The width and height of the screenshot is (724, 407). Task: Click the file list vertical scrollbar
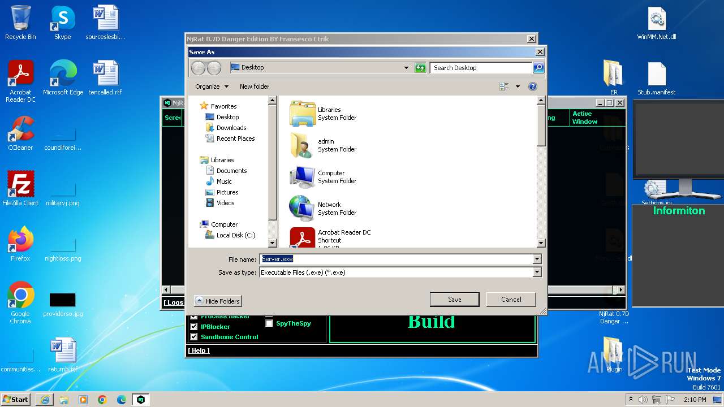pyautogui.click(x=541, y=172)
